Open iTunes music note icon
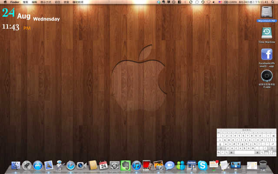 point(136,165)
